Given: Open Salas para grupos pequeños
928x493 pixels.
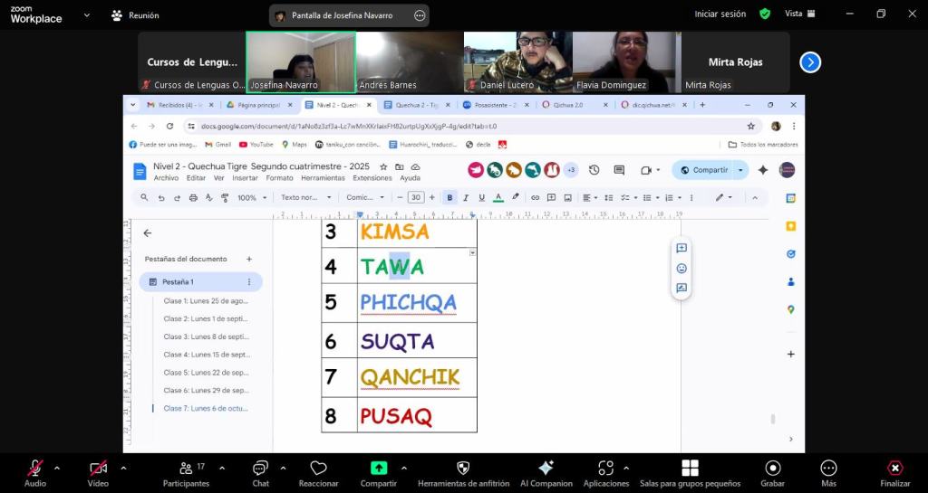Looking at the screenshot, I should point(690,469).
